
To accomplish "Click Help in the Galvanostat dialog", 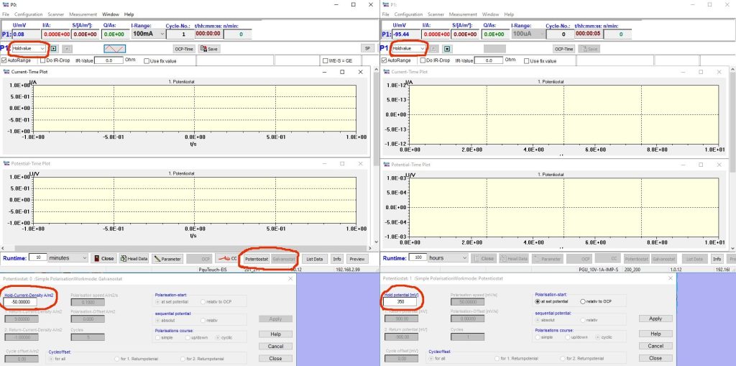I will (x=275, y=334).
